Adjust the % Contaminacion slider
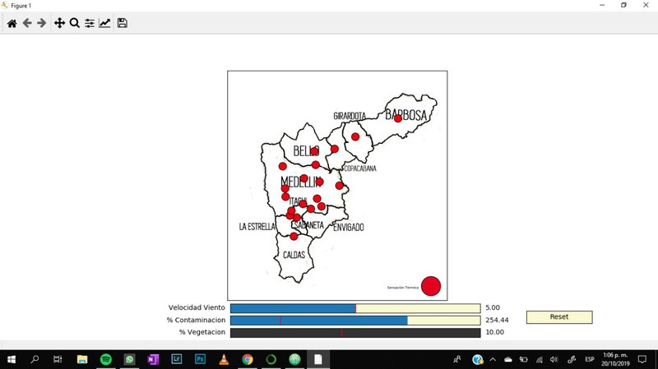The image size is (658, 369). pos(354,321)
